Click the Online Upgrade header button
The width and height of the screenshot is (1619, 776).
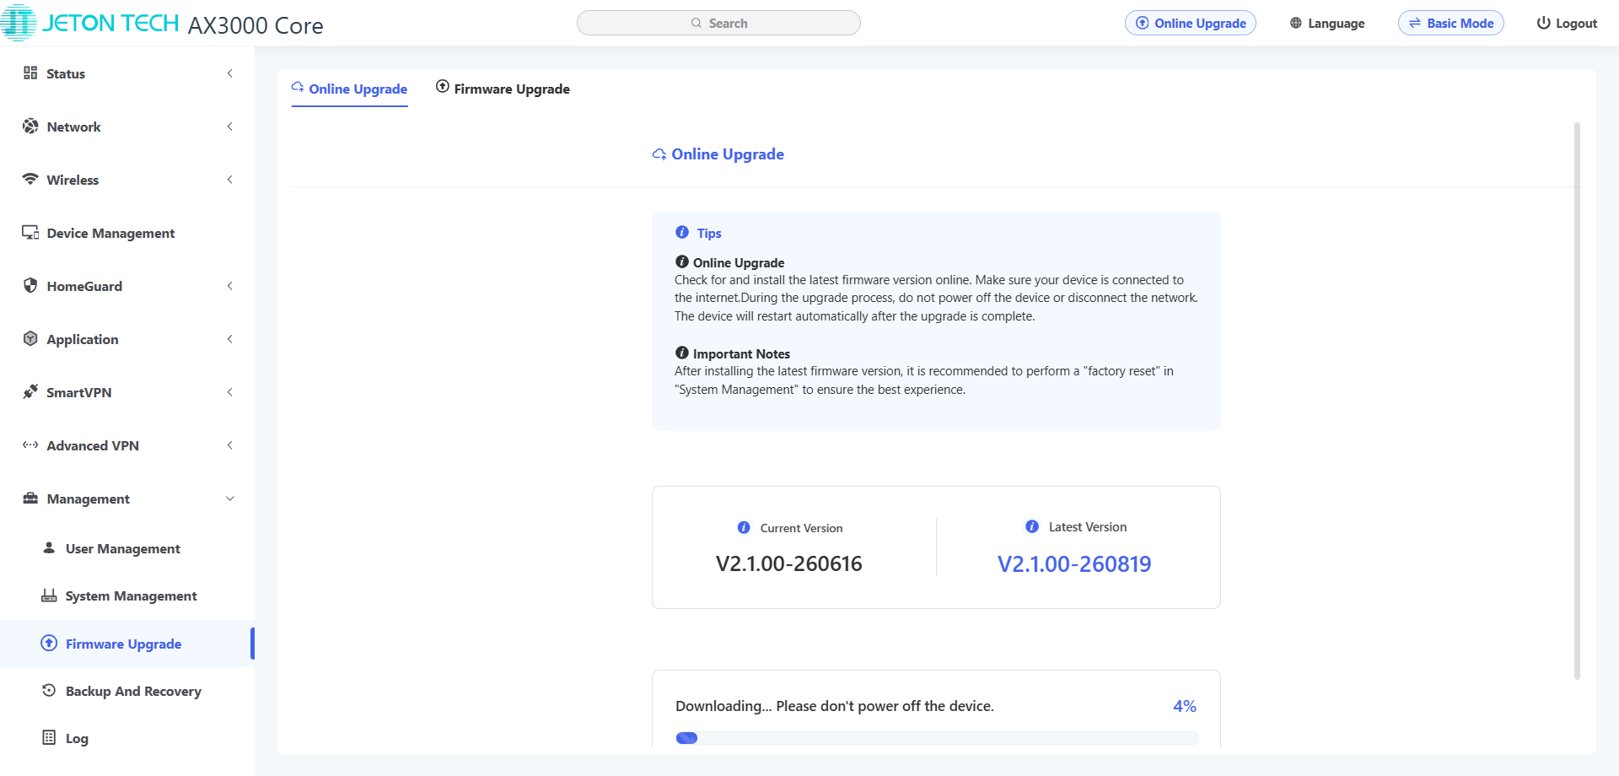click(1191, 23)
